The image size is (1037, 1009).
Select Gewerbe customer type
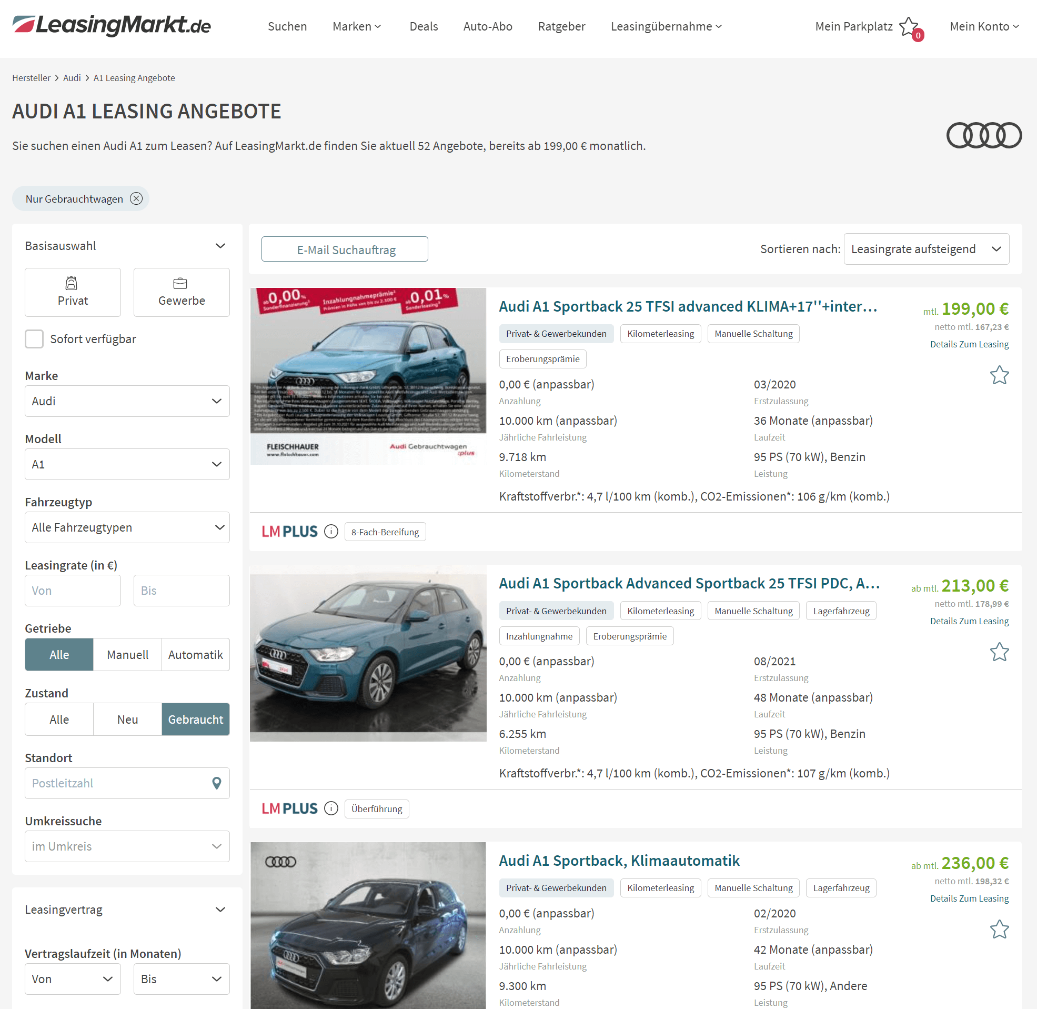182,293
